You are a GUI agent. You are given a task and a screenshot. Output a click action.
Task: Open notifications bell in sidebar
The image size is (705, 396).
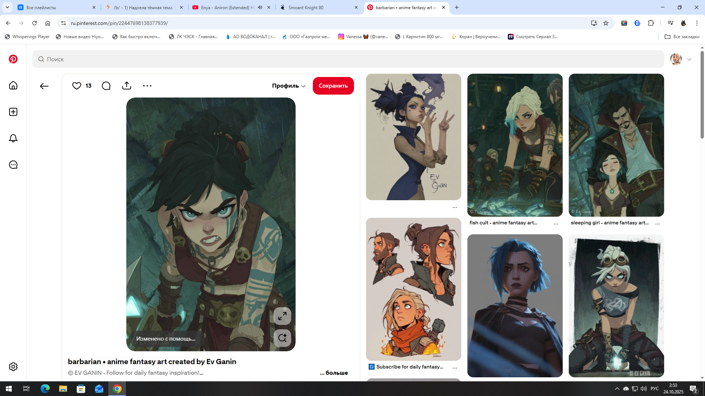pyautogui.click(x=13, y=138)
